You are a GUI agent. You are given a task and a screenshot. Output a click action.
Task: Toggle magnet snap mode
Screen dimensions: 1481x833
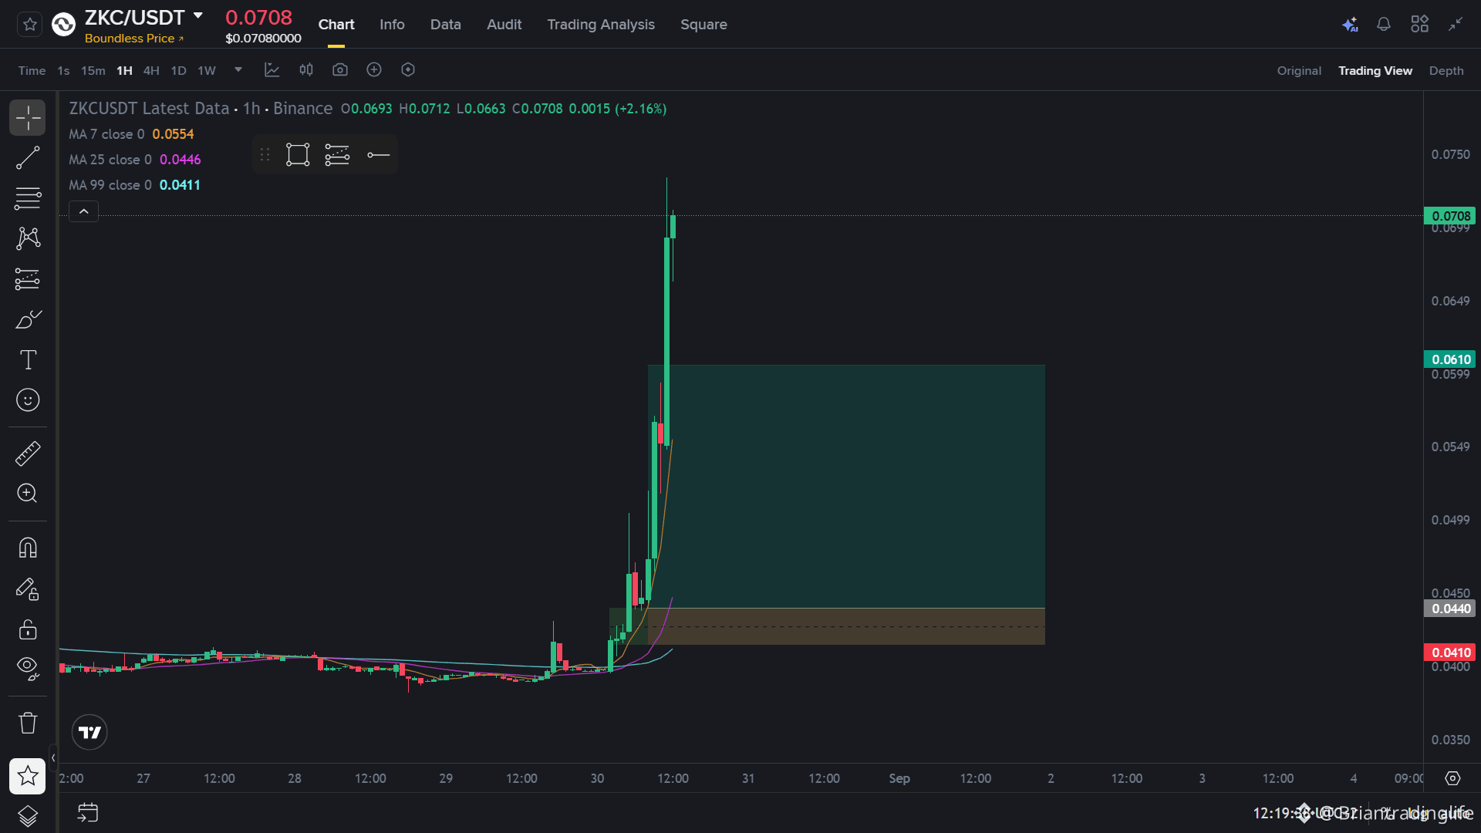(28, 548)
